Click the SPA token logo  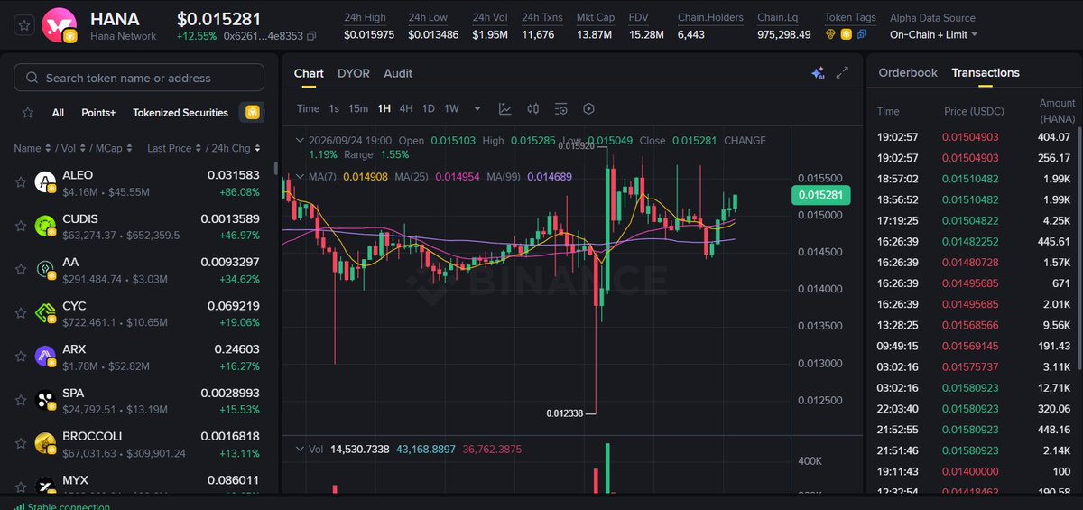pyautogui.click(x=45, y=399)
